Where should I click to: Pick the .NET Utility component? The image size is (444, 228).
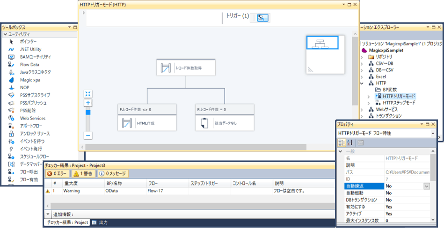tap(30, 49)
